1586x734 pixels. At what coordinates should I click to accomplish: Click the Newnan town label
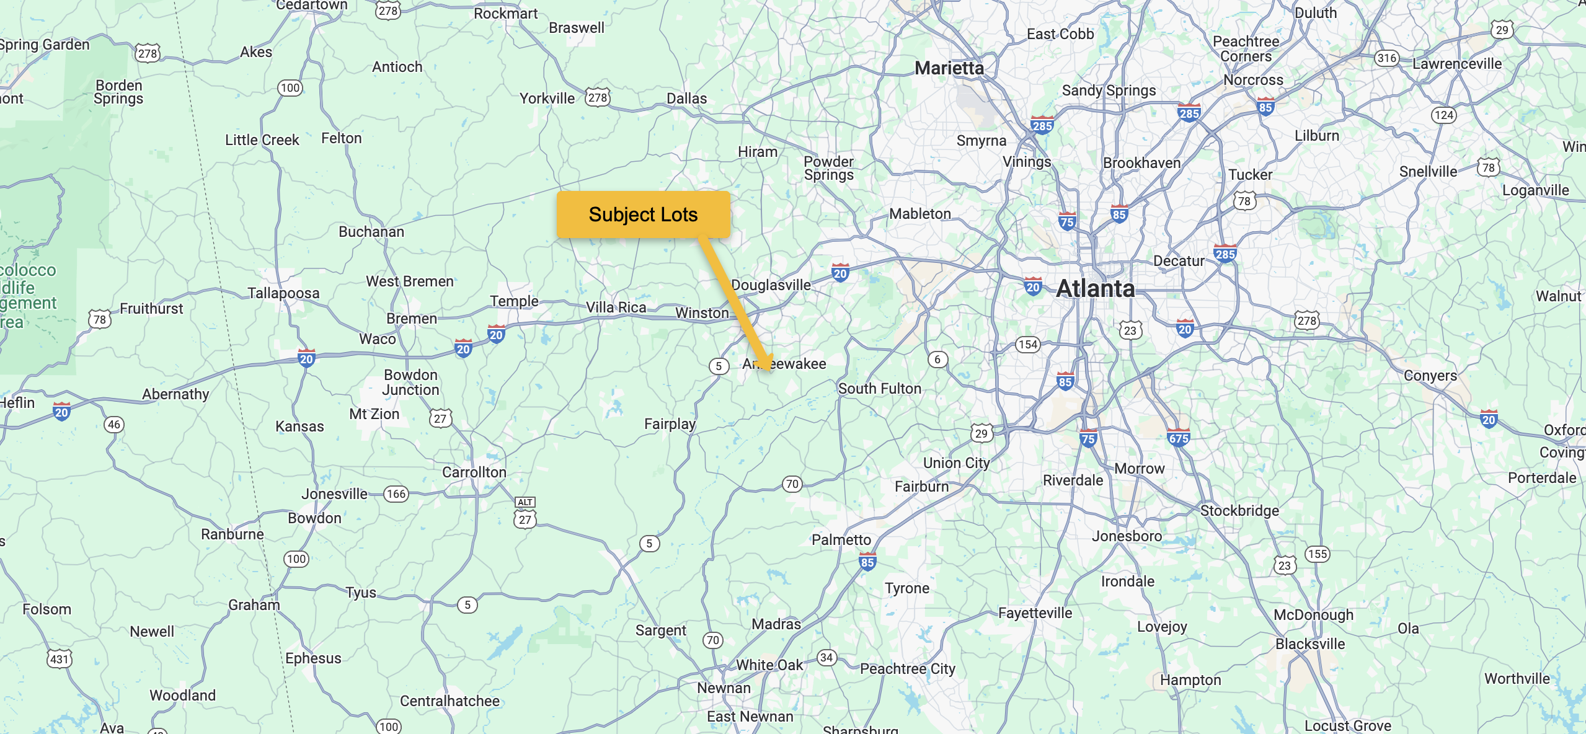pyautogui.click(x=724, y=688)
